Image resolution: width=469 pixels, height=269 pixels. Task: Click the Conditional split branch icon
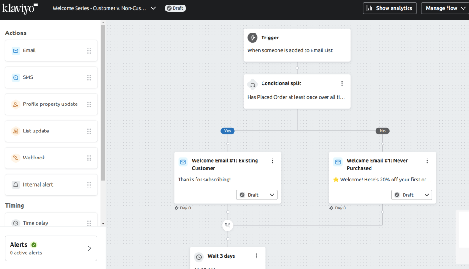[252, 84]
